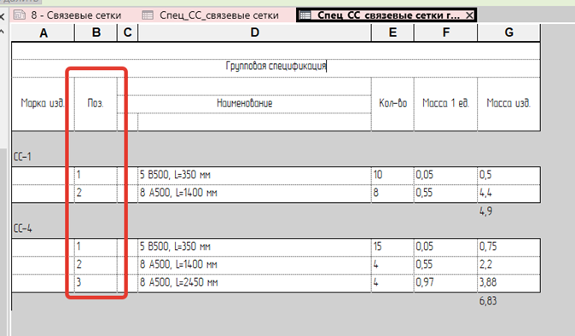The image size is (575, 336).
Task: Click the mass per unit '0,55' in the 4,4 row
Action: pos(445,193)
